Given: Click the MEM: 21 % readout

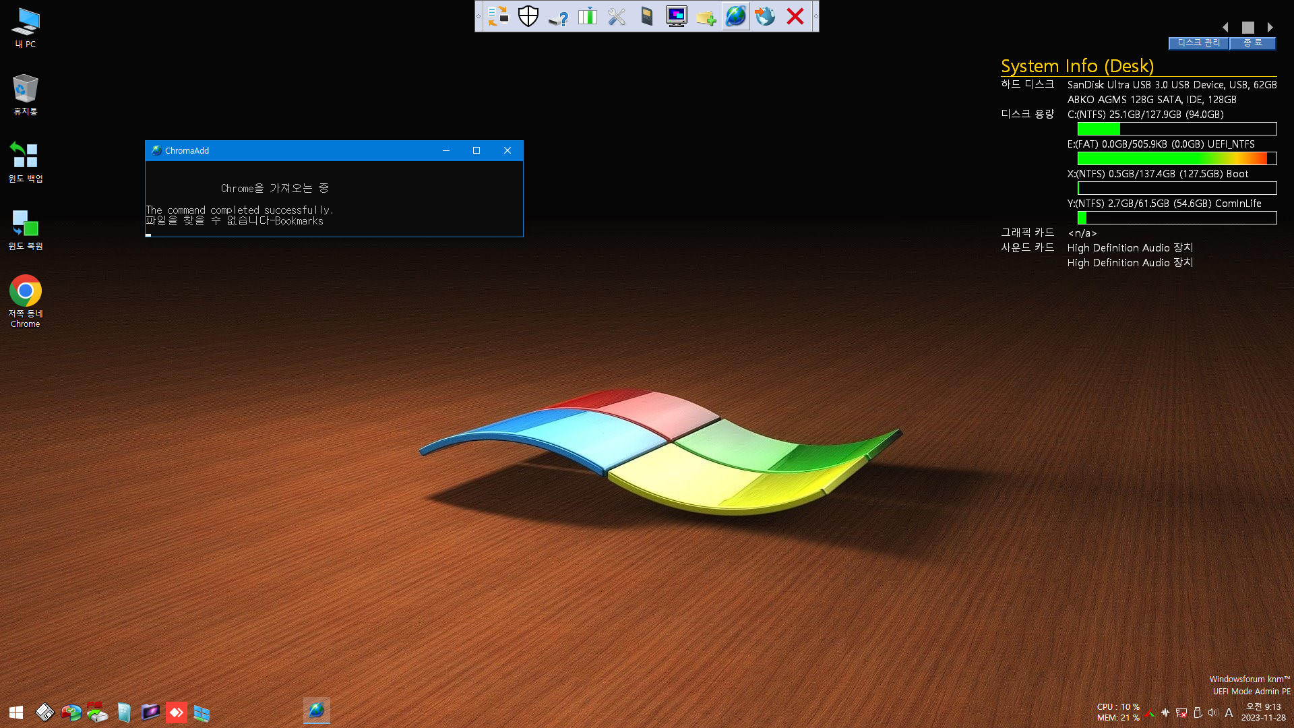Looking at the screenshot, I should click(1118, 718).
